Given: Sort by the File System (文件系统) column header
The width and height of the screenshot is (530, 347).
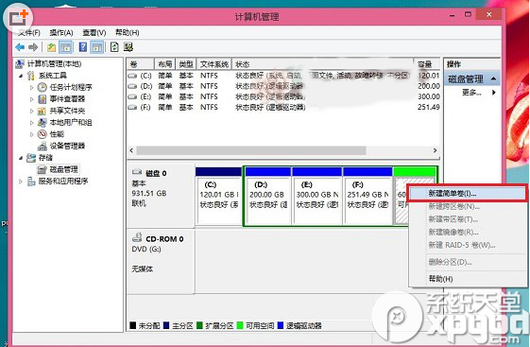Looking at the screenshot, I should [x=214, y=64].
